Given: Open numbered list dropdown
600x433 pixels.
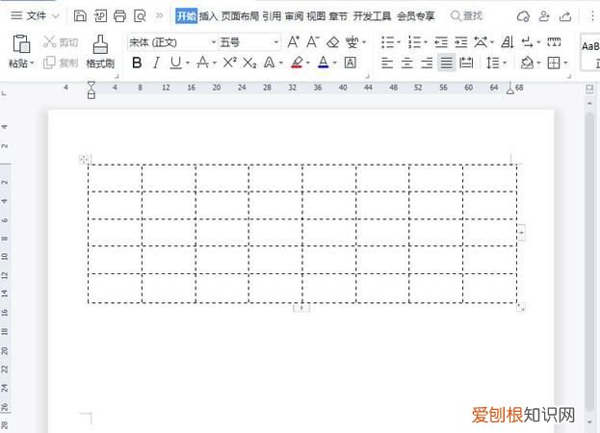Looking at the screenshot, I should [x=425, y=42].
